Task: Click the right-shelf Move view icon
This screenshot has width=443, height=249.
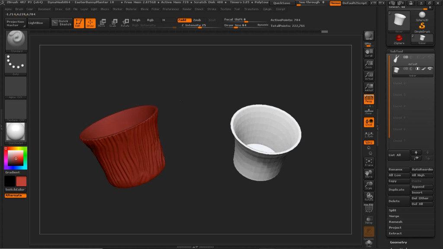Action: [369, 174]
